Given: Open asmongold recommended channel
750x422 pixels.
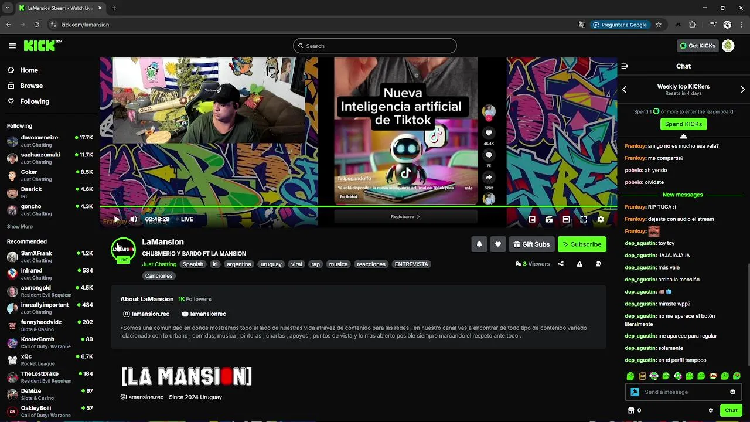Looking at the screenshot, I should pos(50,291).
